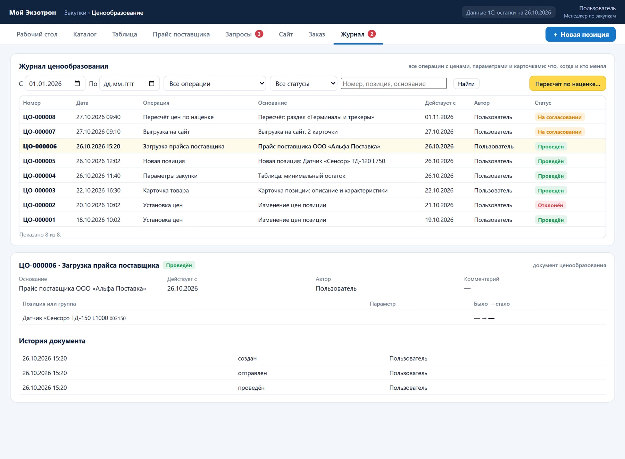Switch to the "Сайт" tab

286,34
